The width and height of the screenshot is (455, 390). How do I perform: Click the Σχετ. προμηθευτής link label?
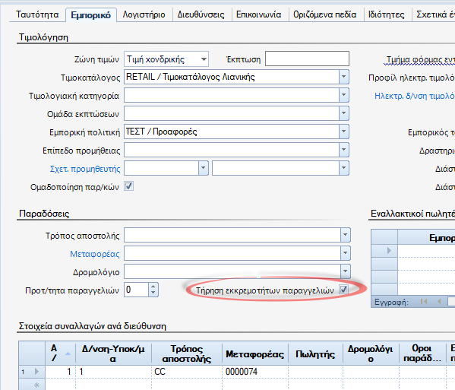click(85, 169)
